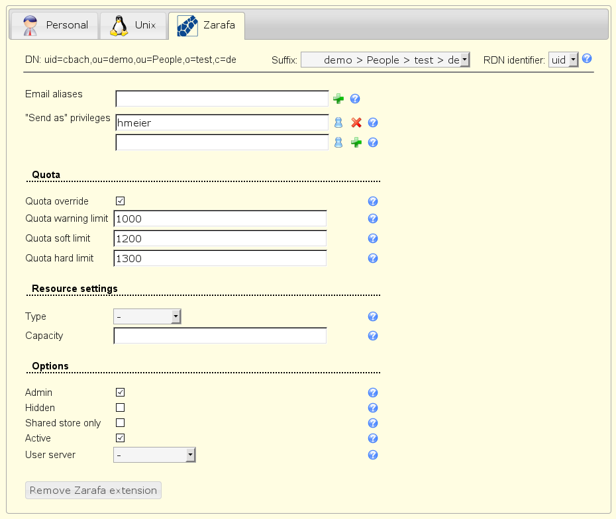The image size is (616, 519).
Task: Switch to the Unix tab
Action: point(133,26)
